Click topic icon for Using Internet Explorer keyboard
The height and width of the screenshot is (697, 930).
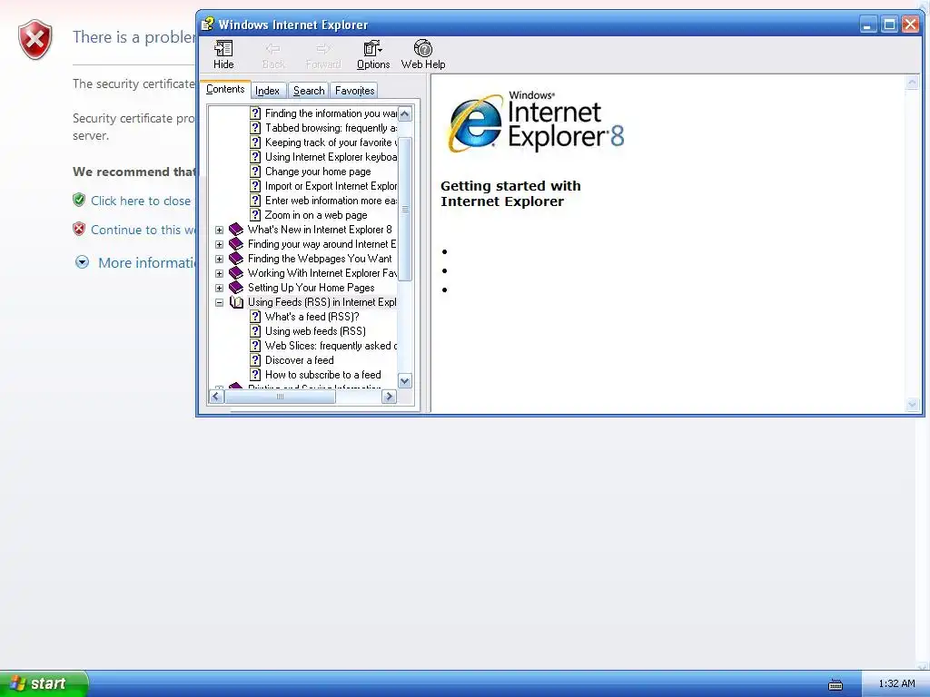pos(255,157)
